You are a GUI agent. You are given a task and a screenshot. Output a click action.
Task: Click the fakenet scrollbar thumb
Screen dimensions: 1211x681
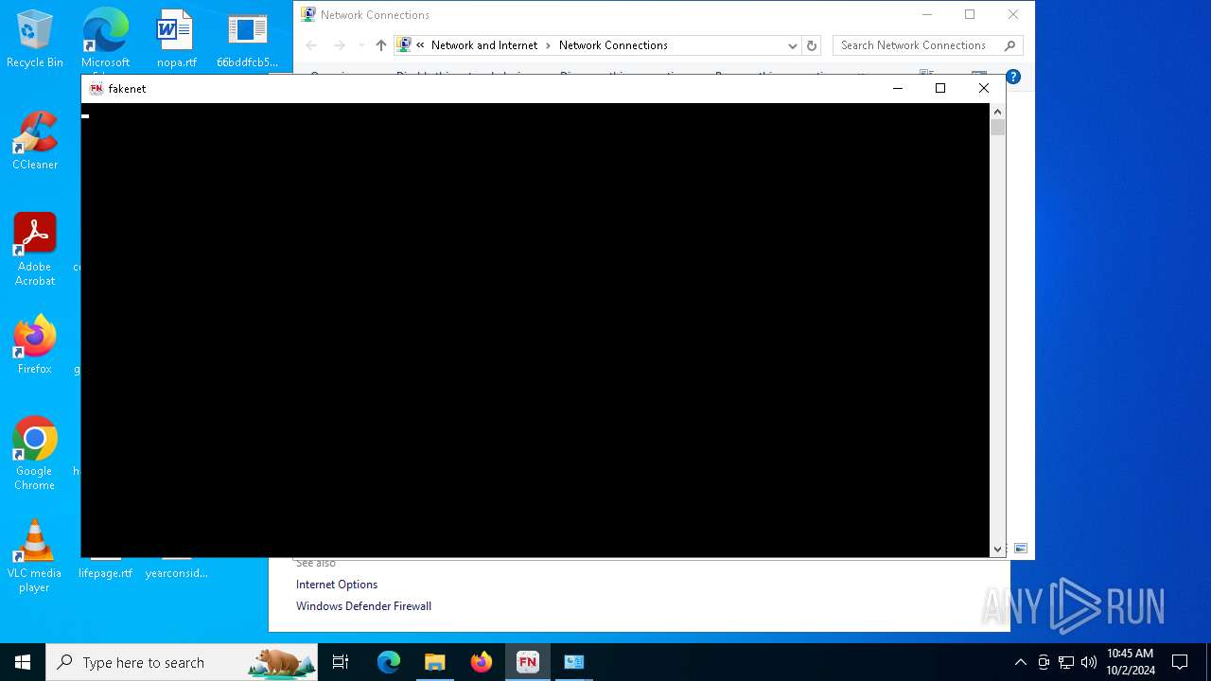(997, 127)
